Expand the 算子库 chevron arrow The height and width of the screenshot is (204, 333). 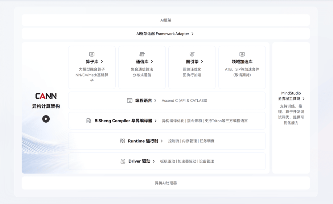coord(102,62)
